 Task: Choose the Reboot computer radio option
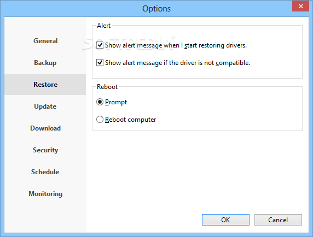pos(100,120)
